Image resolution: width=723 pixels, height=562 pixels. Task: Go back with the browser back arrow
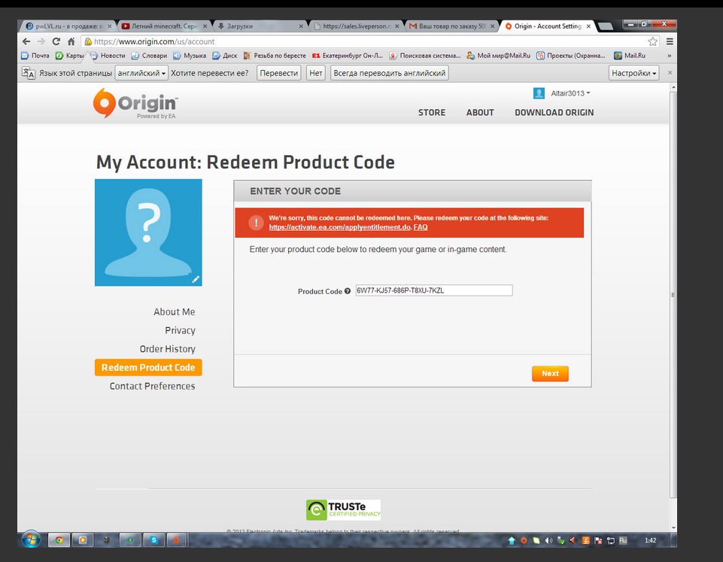coord(26,41)
